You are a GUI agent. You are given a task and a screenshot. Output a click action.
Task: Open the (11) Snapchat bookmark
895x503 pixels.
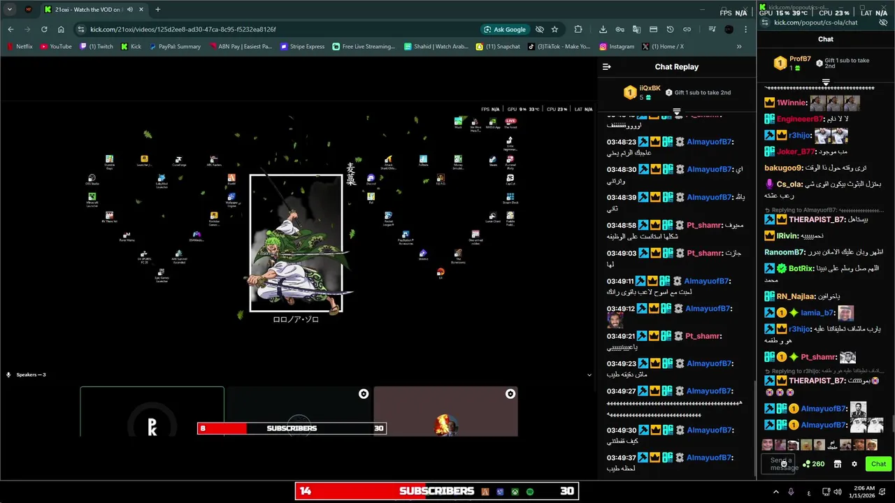(498, 47)
